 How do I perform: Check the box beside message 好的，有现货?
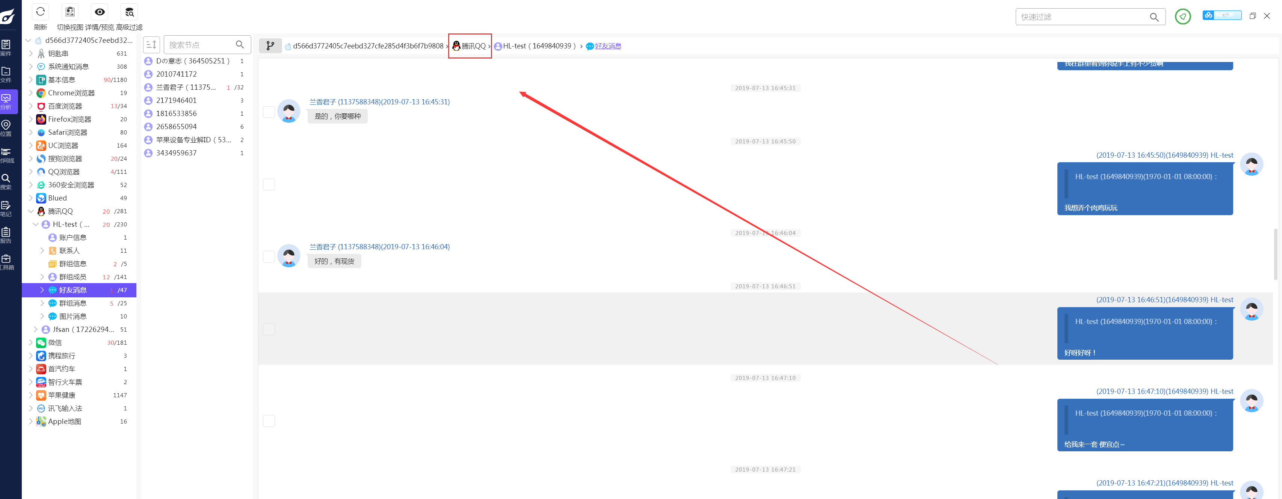coord(269,257)
